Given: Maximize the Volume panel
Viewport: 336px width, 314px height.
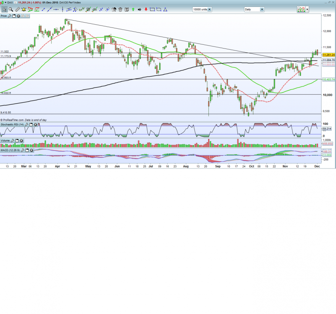Looking at the screenshot, I should tap(17, 141).
